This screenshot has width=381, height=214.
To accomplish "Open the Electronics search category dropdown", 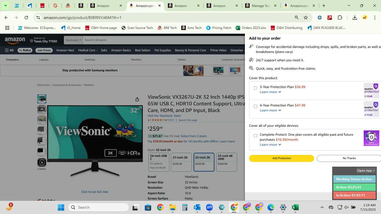I will click(74, 40).
